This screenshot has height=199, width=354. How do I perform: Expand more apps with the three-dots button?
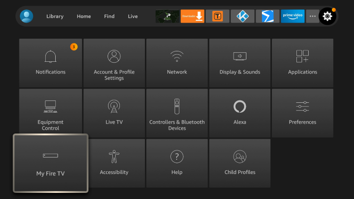click(x=312, y=16)
